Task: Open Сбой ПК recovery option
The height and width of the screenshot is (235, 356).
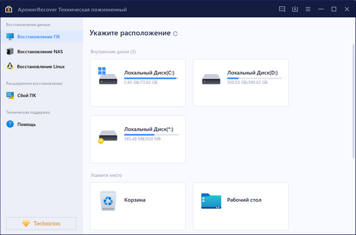Action: point(27,96)
